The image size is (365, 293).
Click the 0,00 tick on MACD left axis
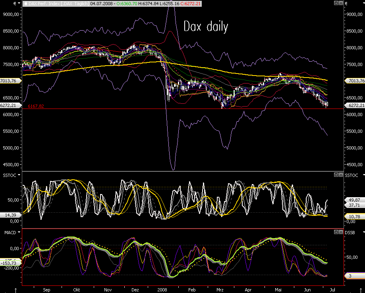point(14,248)
